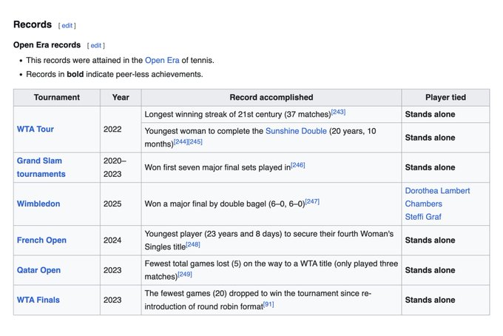Click the Records section heading
The width and height of the screenshot is (503, 336).
(33, 24)
